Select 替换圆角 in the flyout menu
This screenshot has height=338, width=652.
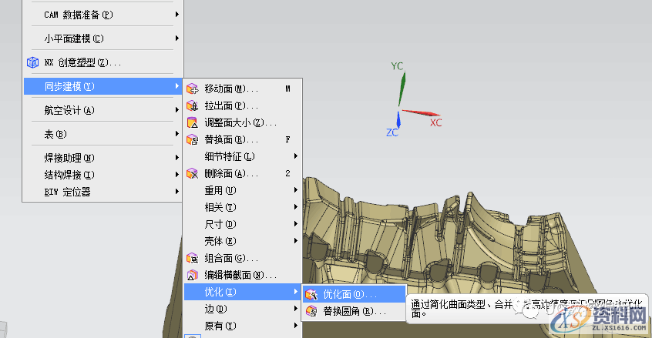click(x=354, y=311)
